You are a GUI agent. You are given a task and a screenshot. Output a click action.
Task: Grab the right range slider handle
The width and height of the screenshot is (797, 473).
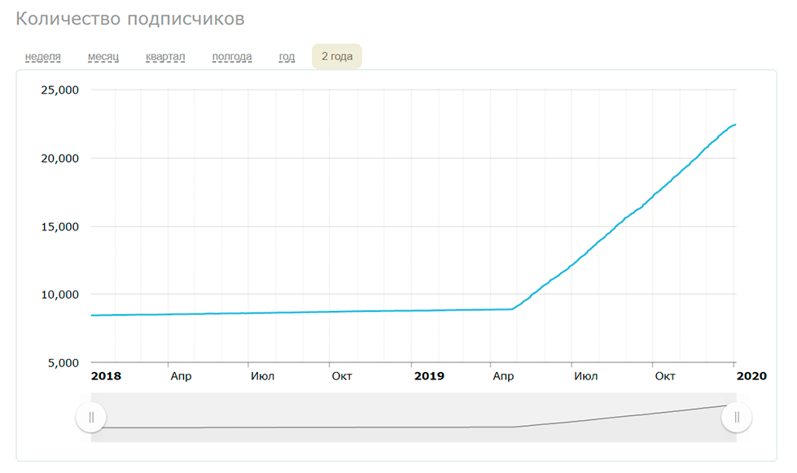[x=737, y=417]
